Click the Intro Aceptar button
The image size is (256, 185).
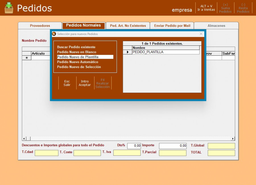(85, 83)
